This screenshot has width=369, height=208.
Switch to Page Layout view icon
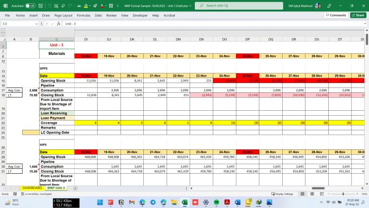312,194
